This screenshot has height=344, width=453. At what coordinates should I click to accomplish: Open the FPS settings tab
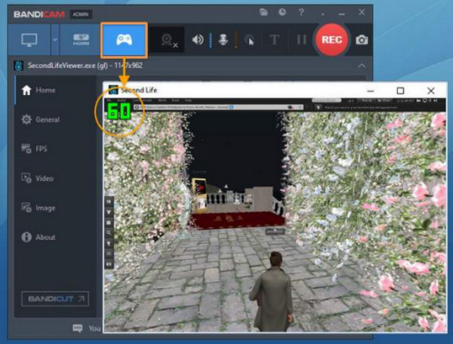(x=34, y=149)
